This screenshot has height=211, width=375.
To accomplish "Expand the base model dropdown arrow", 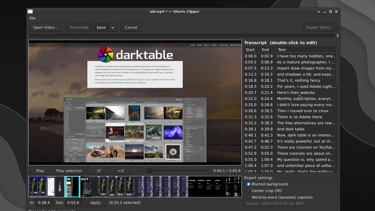I will 113,27.
